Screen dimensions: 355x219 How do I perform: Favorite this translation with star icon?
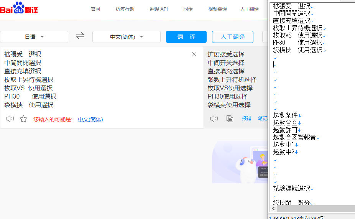click(x=23, y=119)
